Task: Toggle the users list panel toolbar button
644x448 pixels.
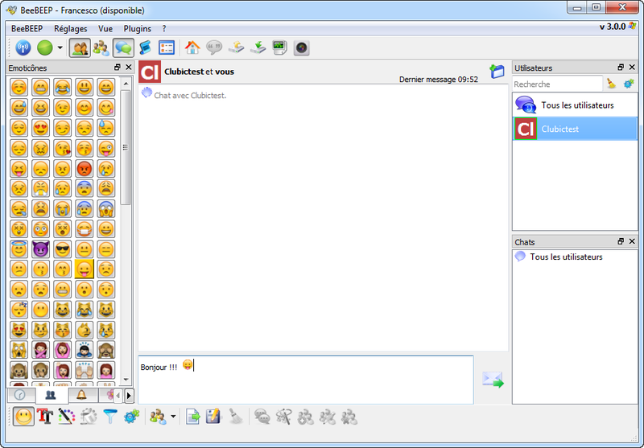Action: [x=80, y=48]
